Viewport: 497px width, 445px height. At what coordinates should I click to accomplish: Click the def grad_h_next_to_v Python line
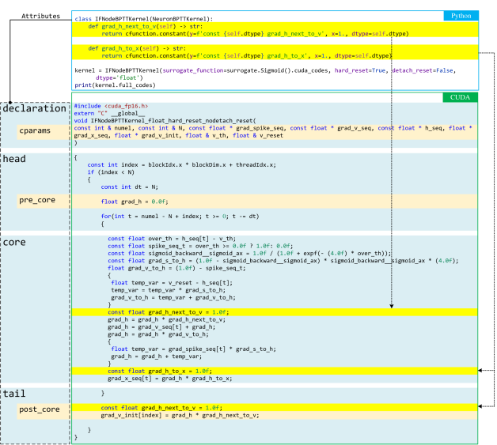[144, 26]
